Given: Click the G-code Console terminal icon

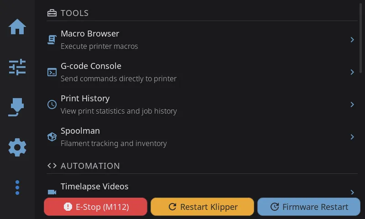Looking at the screenshot, I should click(52, 72).
